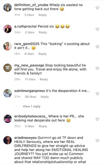Reply to a.ruthproctor's Period sis comment
This screenshot has height=165, width=105.
coord(43,32)
